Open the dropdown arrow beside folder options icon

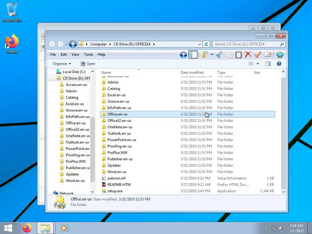pos(212,55)
